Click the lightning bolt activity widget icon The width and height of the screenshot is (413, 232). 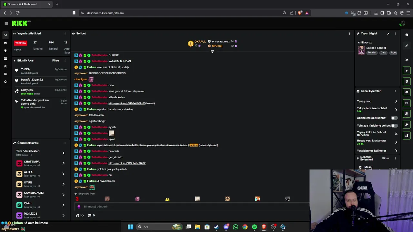[407, 71]
